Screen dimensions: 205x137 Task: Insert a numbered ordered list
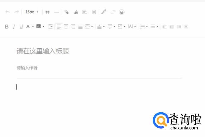[x=142, y=27]
